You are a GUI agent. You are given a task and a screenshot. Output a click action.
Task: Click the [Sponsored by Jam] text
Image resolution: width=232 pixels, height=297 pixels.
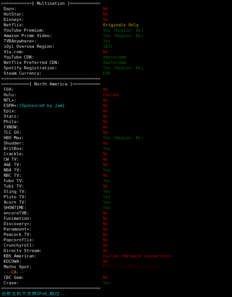pos(42,105)
